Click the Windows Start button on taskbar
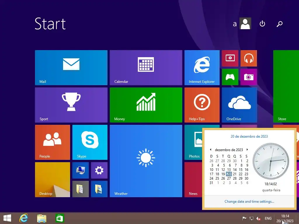The image size is (299, 224). [x=7, y=218]
